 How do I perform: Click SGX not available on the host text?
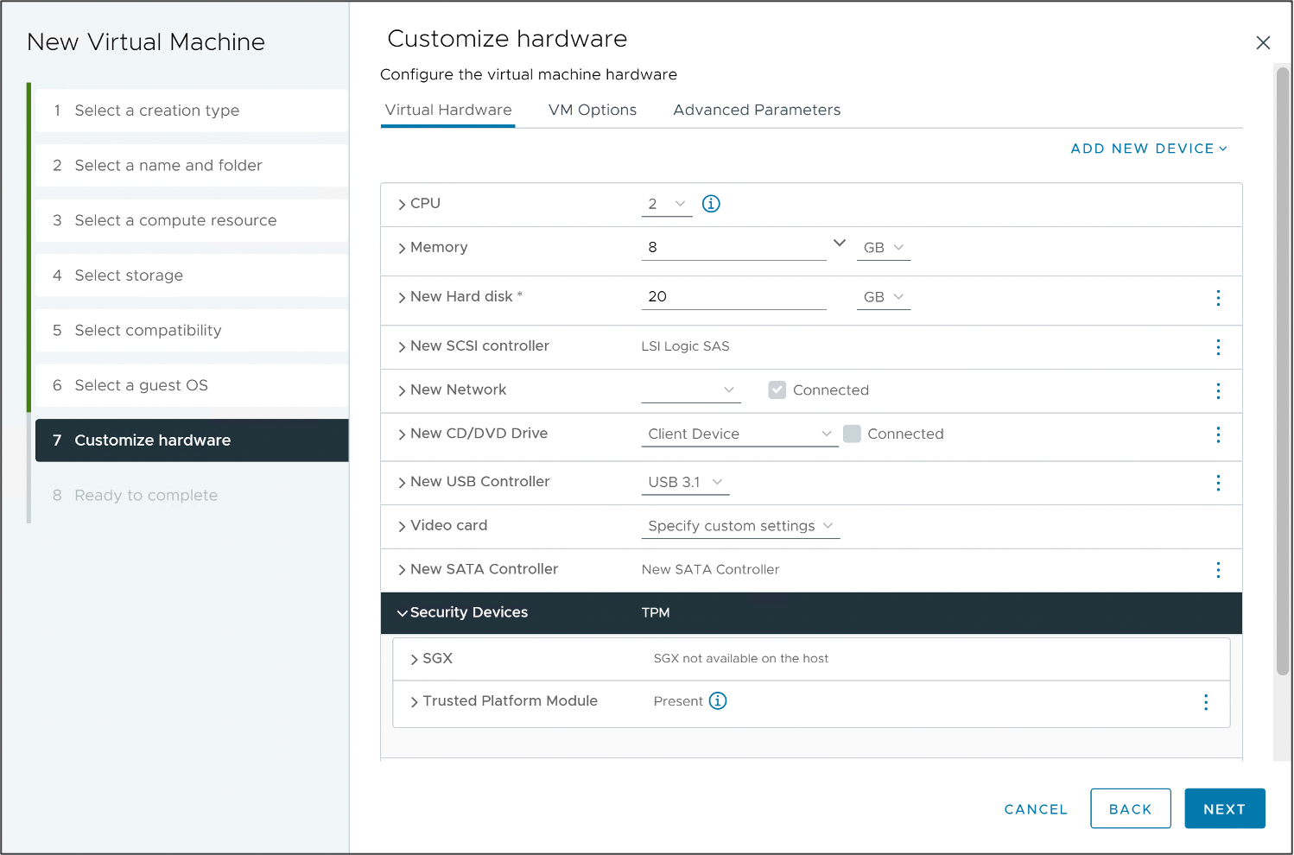(x=741, y=658)
